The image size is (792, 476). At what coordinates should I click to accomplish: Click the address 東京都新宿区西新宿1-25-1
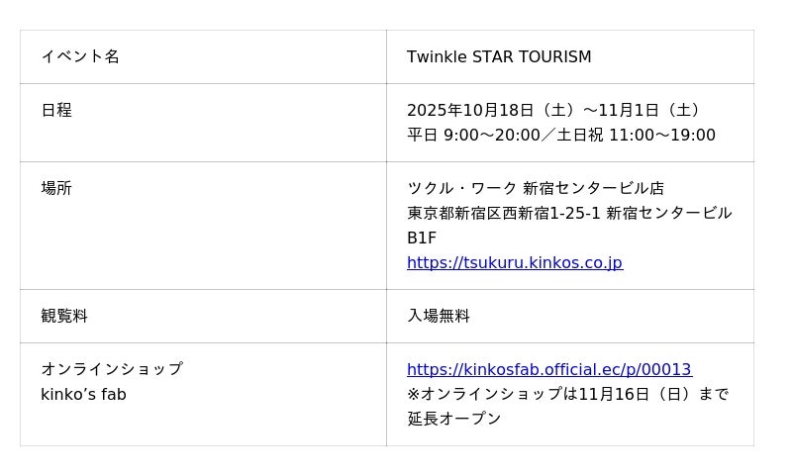point(503,214)
